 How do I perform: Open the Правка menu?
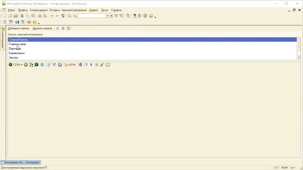pos(23,10)
